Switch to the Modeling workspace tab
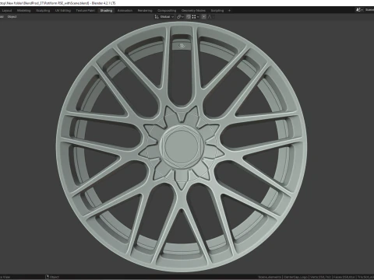 click(23, 11)
